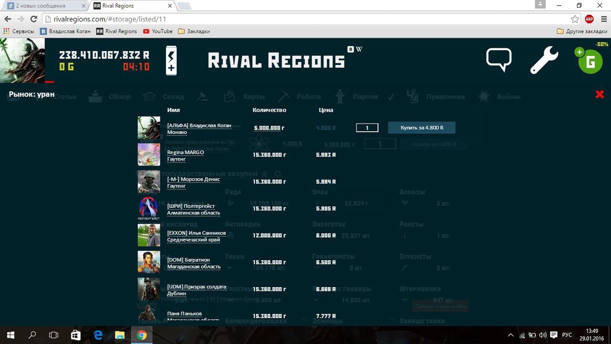This screenshot has width=611, height=344.
Task: Click the quantity input field with 1
Action: tap(367, 128)
